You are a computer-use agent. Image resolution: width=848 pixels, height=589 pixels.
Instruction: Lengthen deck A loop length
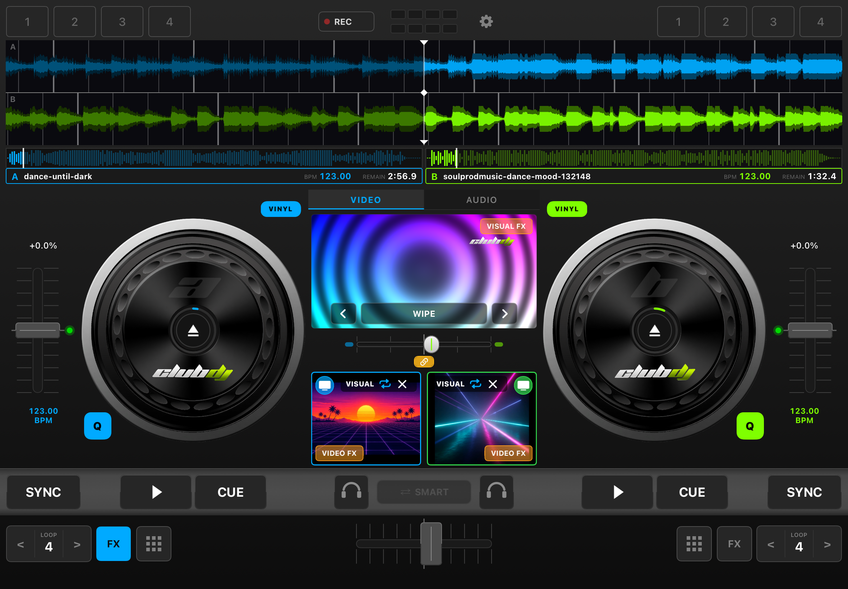(77, 544)
